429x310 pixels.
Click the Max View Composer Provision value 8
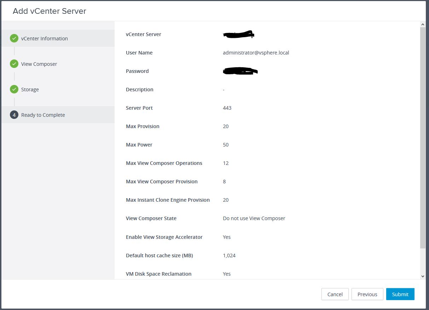pos(224,182)
